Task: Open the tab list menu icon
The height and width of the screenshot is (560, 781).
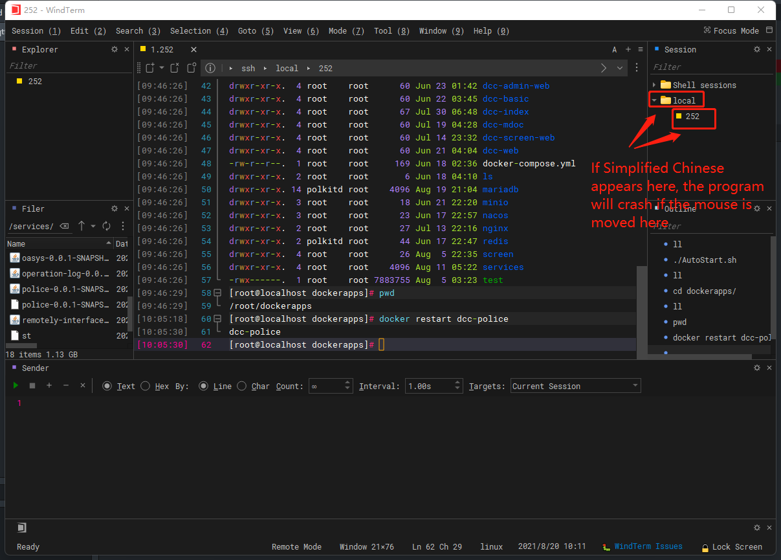Action: tap(641, 49)
